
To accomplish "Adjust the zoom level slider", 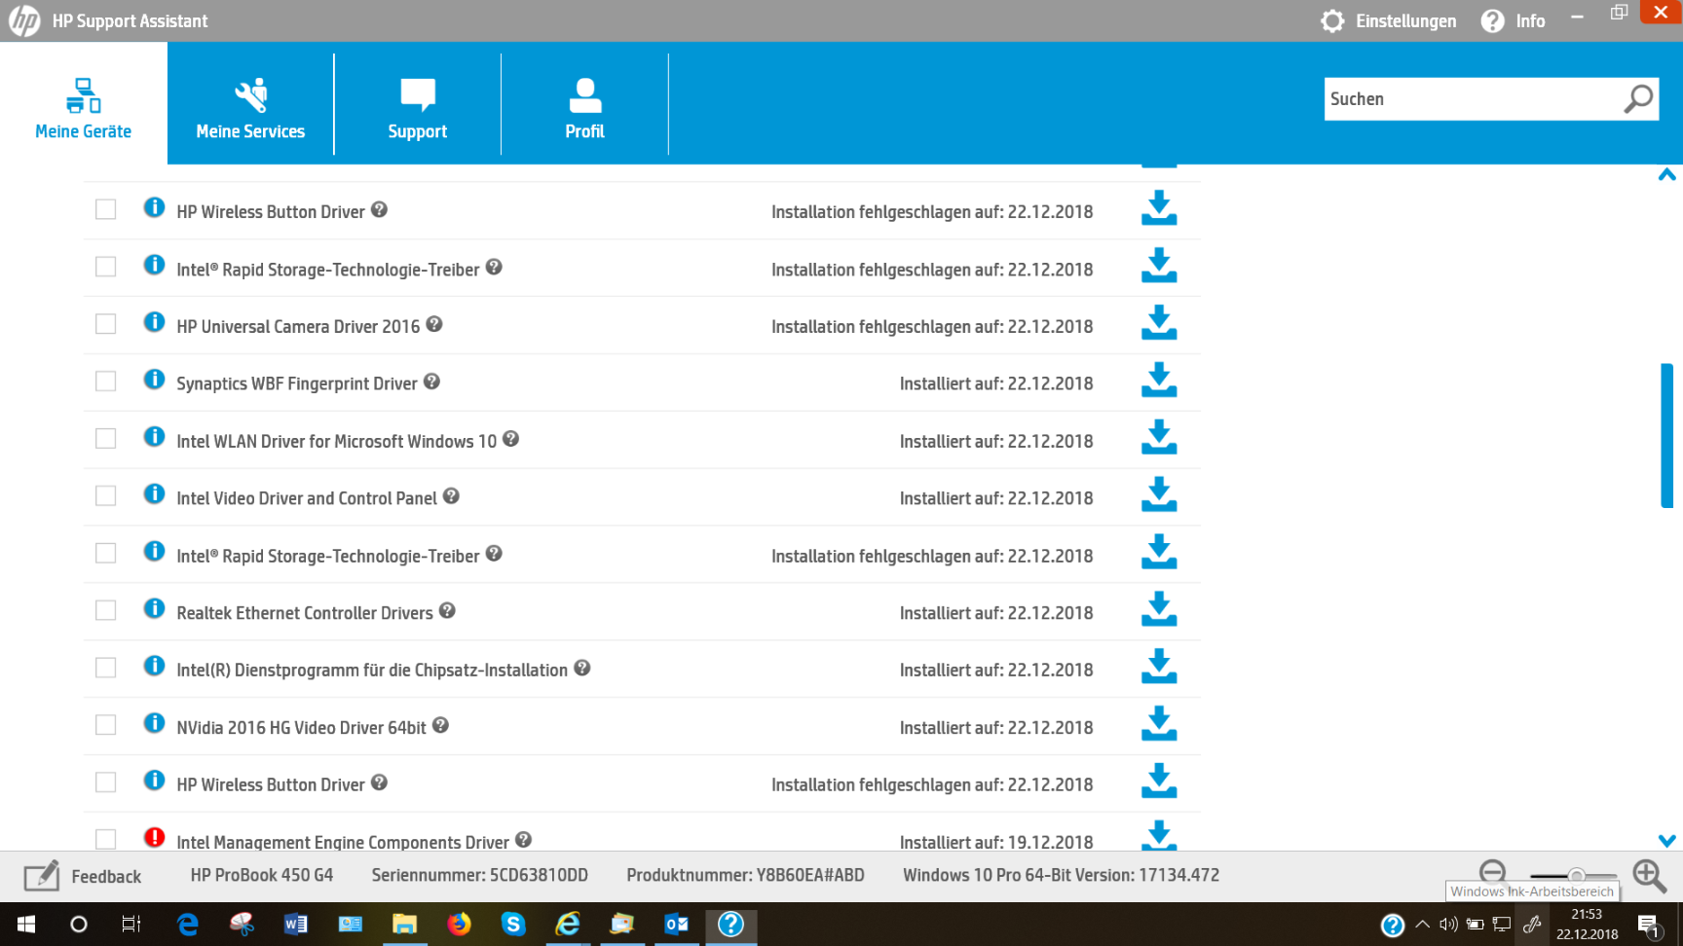I will tap(1576, 876).
